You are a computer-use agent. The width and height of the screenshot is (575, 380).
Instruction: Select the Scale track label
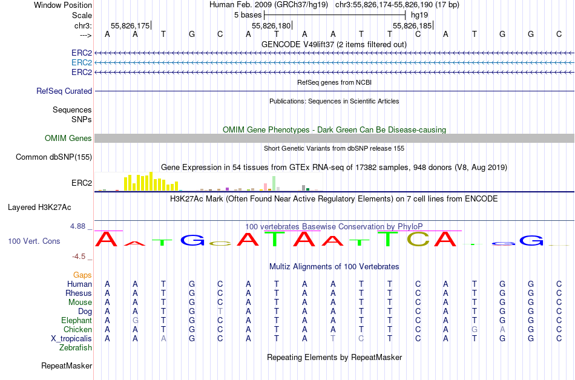point(82,15)
